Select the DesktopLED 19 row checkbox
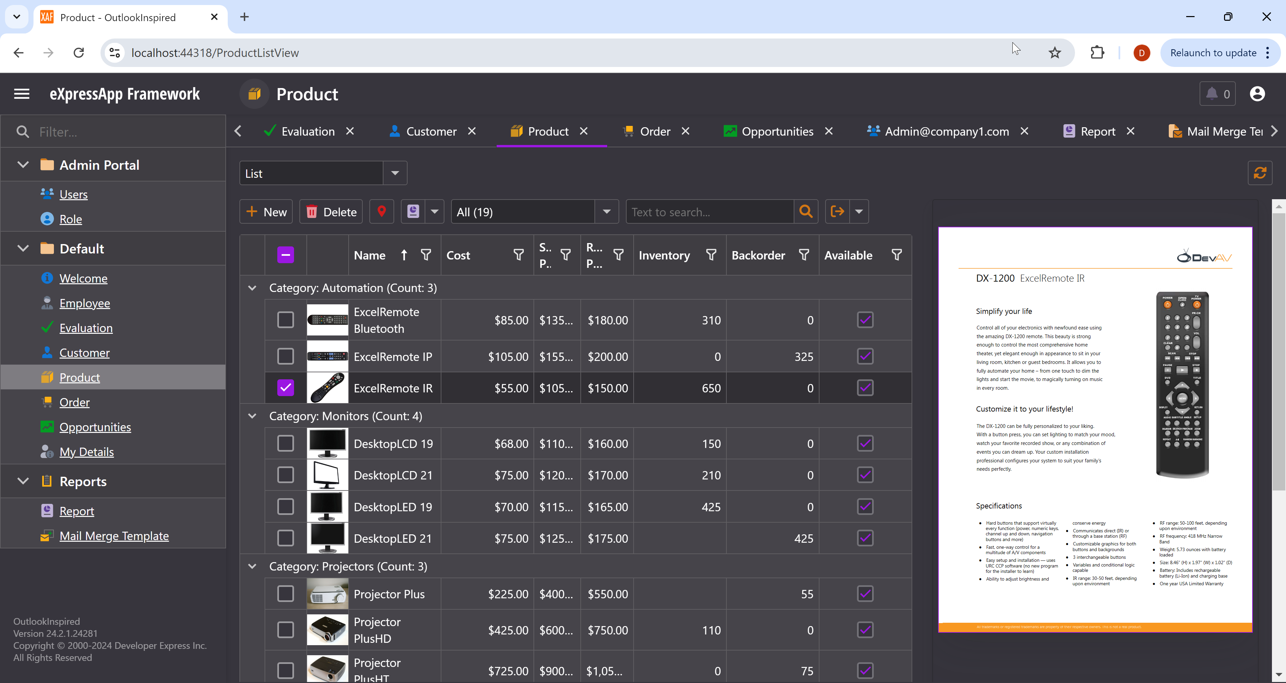This screenshot has height=683, width=1286. 286,507
